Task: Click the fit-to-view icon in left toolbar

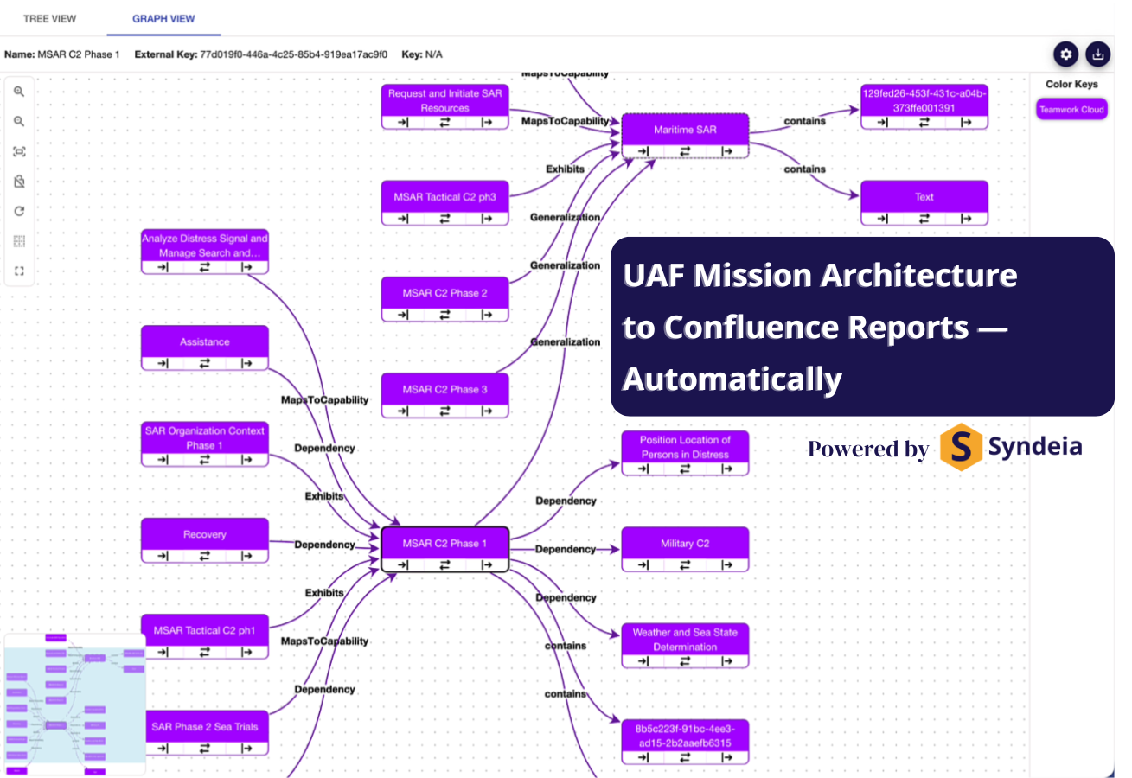Action: coord(19,152)
